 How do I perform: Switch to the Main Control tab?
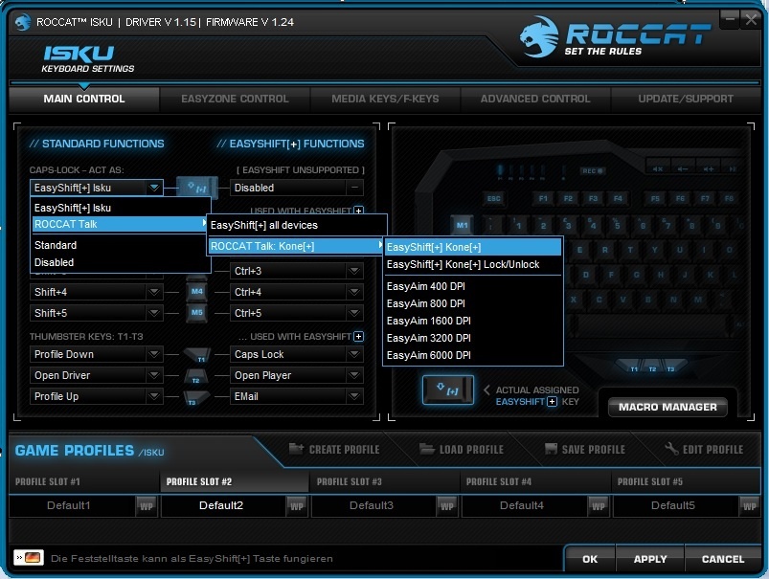coord(84,99)
